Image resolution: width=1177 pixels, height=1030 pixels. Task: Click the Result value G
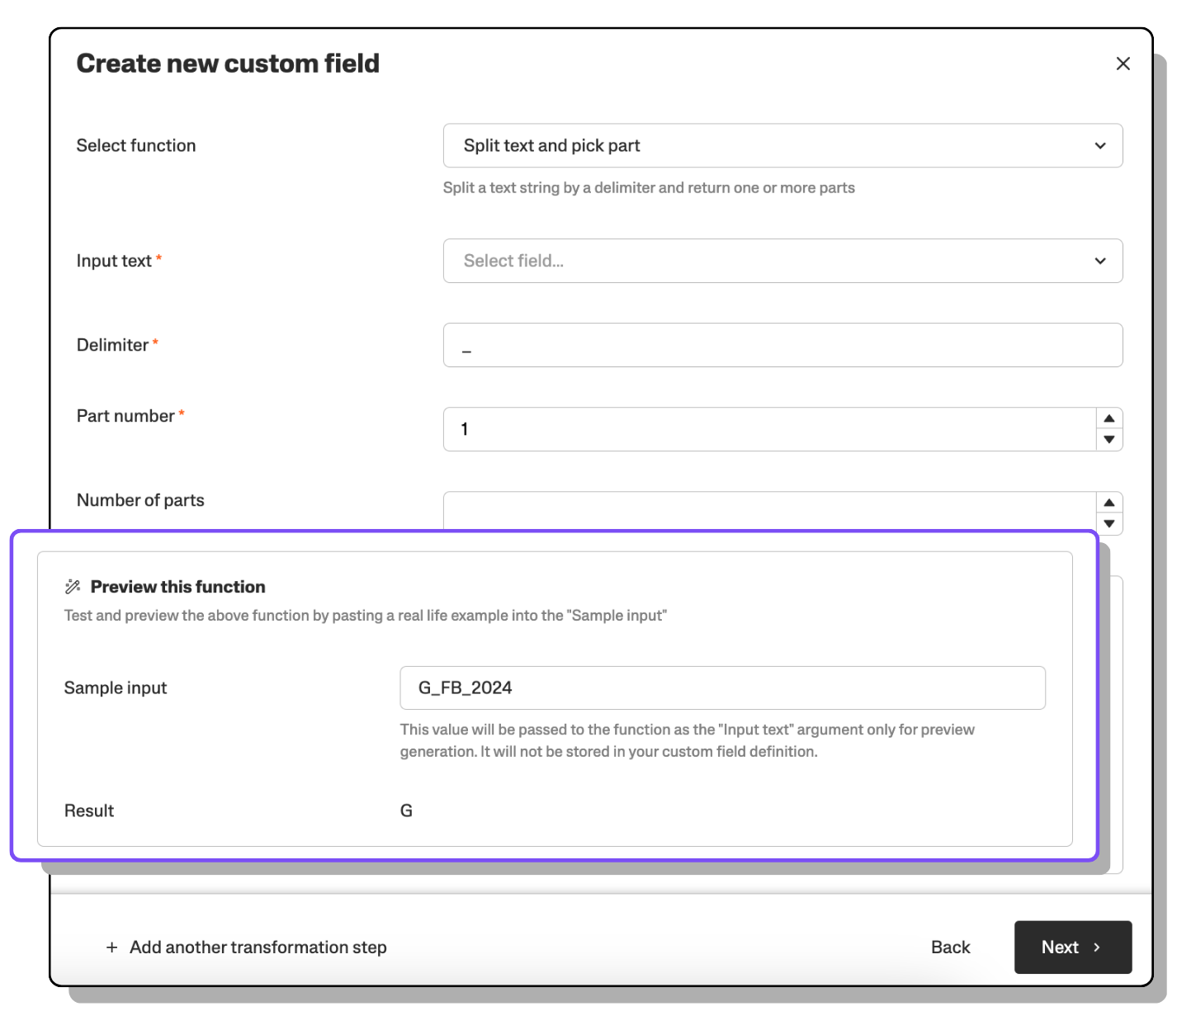pos(406,810)
